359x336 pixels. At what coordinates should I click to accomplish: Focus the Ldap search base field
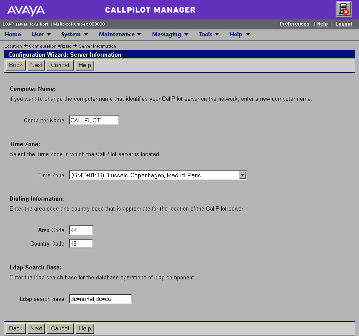click(x=101, y=299)
